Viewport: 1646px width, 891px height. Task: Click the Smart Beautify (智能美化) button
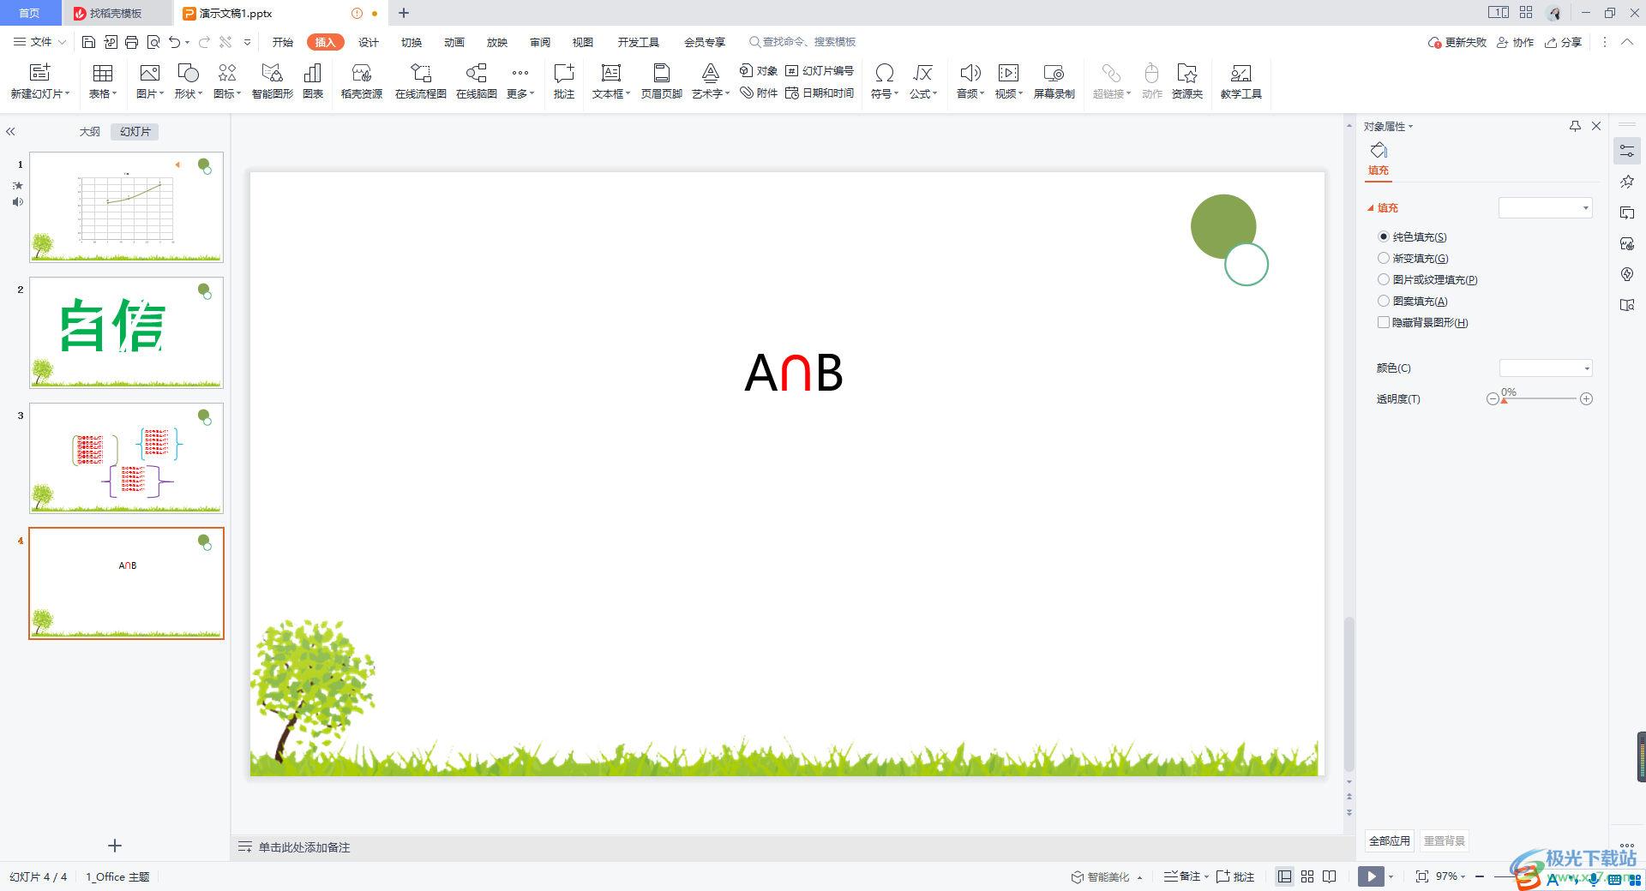(1101, 876)
